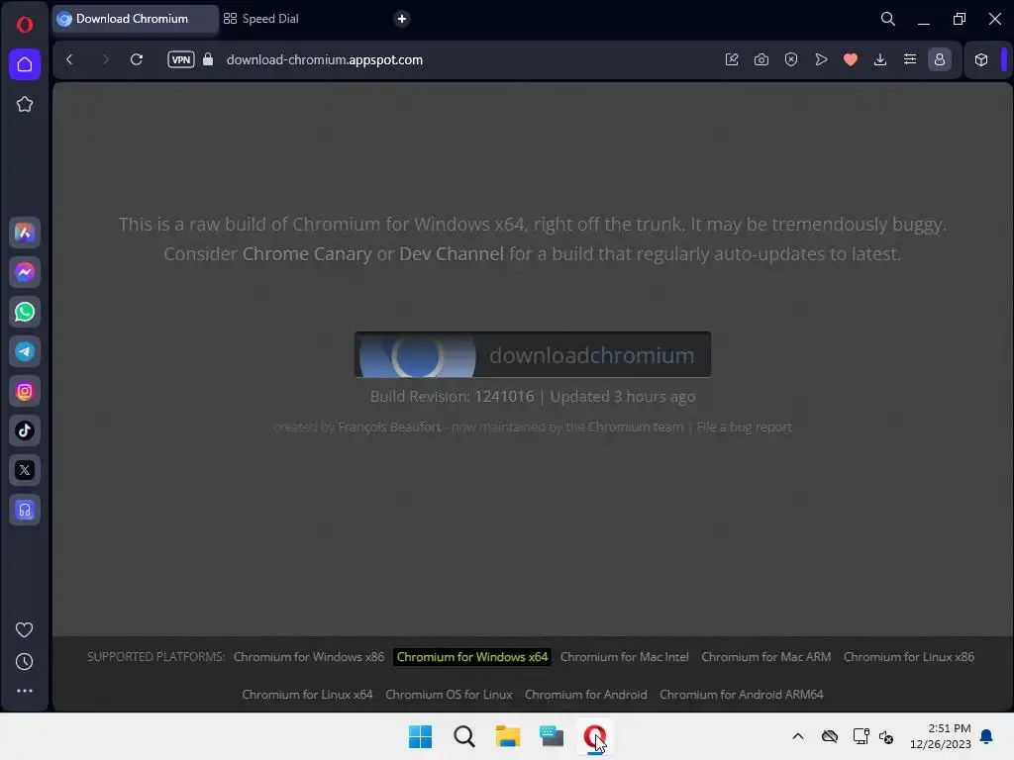Open the Chrome Canary link
Image resolution: width=1014 pixels, height=760 pixels.
(x=307, y=253)
